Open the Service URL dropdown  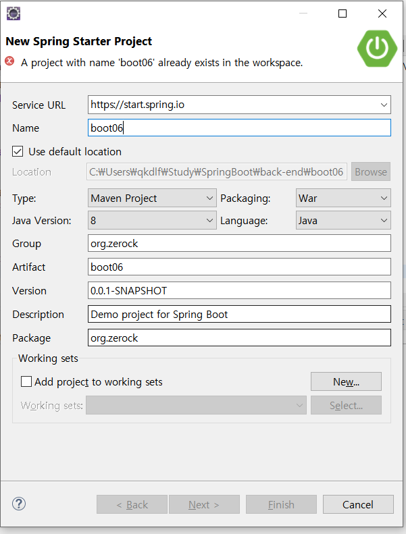[384, 105]
